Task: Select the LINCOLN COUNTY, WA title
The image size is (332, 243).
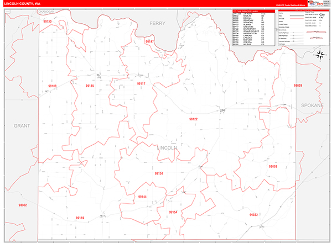Action: point(22,4)
